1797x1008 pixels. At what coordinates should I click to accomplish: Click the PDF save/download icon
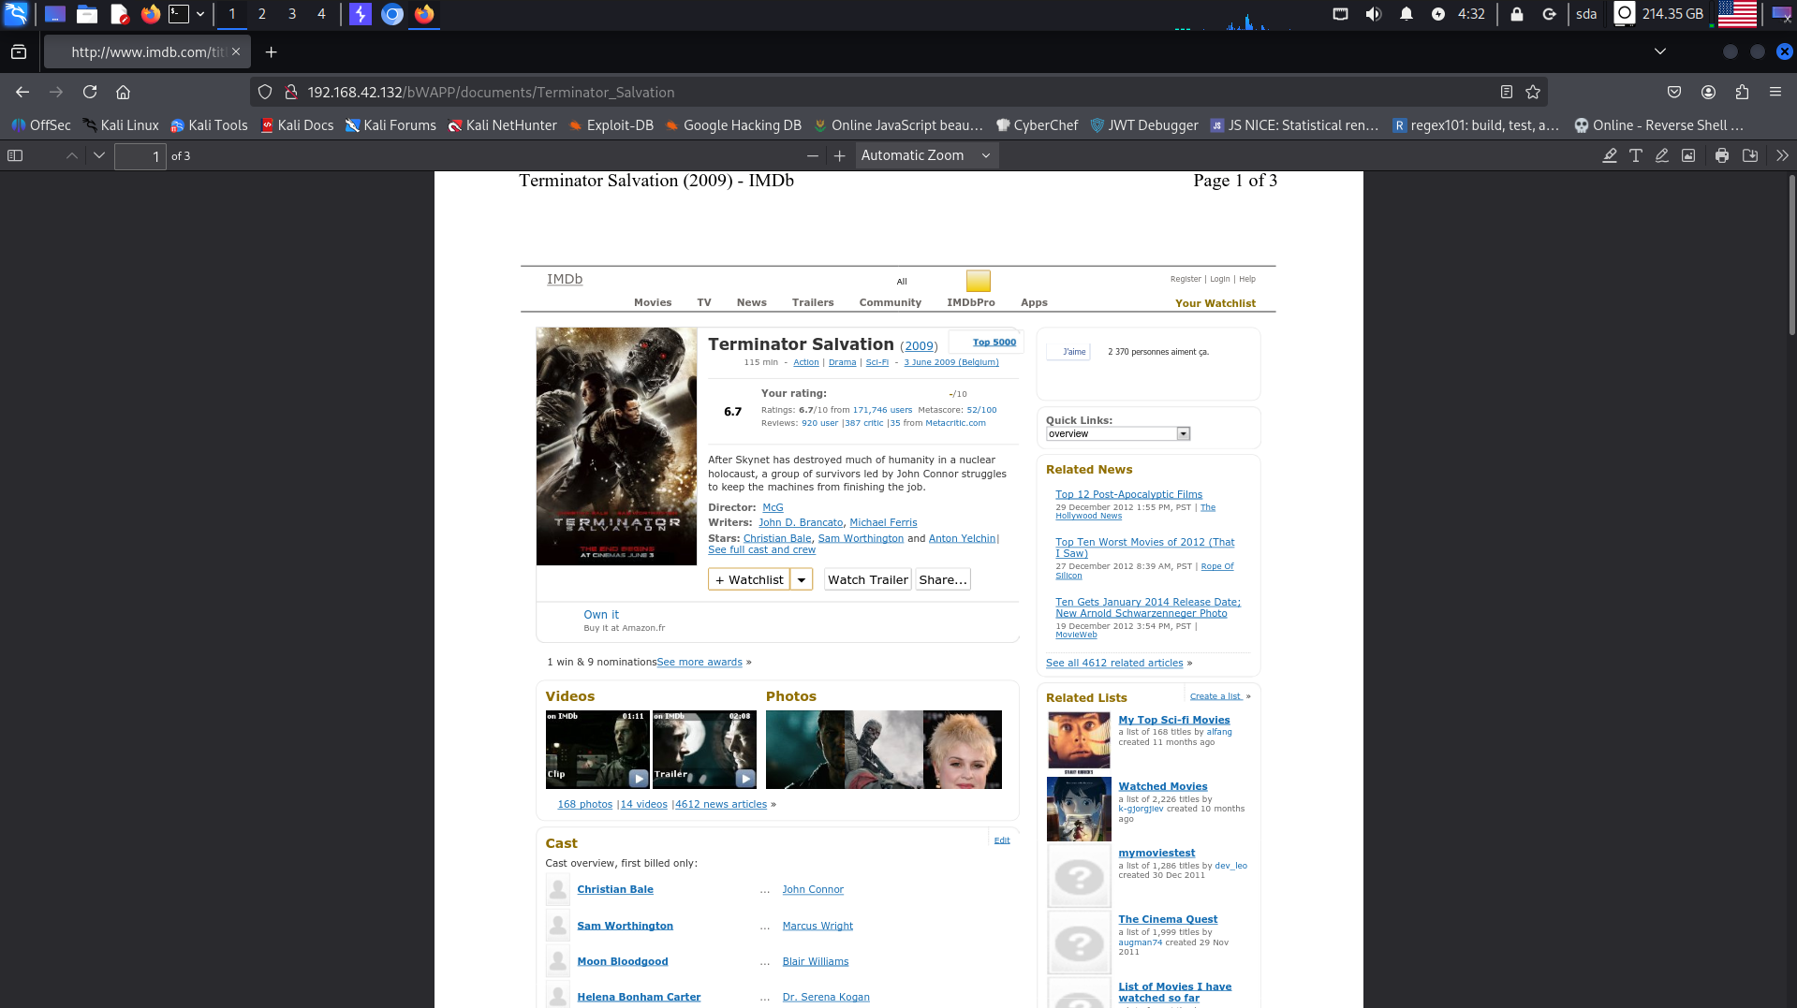[1749, 155]
